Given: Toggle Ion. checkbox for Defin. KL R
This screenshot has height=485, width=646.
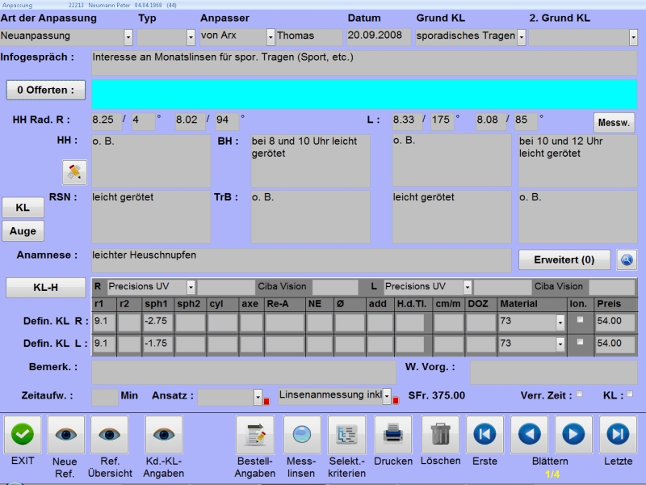Looking at the screenshot, I should [580, 319].
